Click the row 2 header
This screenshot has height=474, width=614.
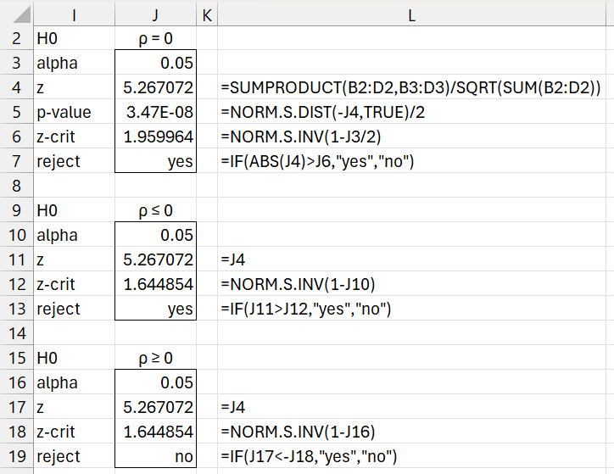16,38
